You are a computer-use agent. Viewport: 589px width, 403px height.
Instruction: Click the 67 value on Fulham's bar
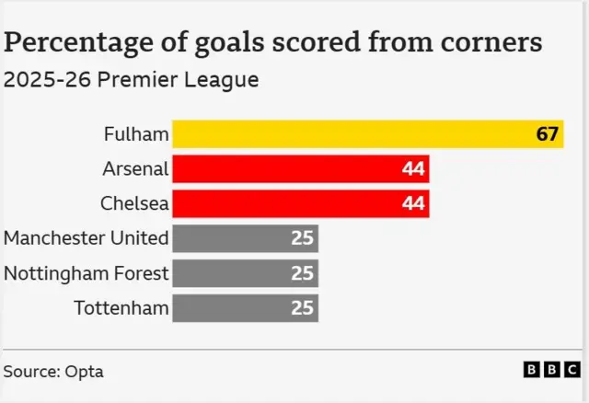click(x=549, y=134)
